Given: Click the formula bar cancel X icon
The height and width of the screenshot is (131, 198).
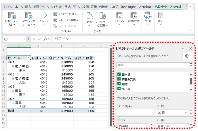Looking at the screenshot, I should pos(34,39).
